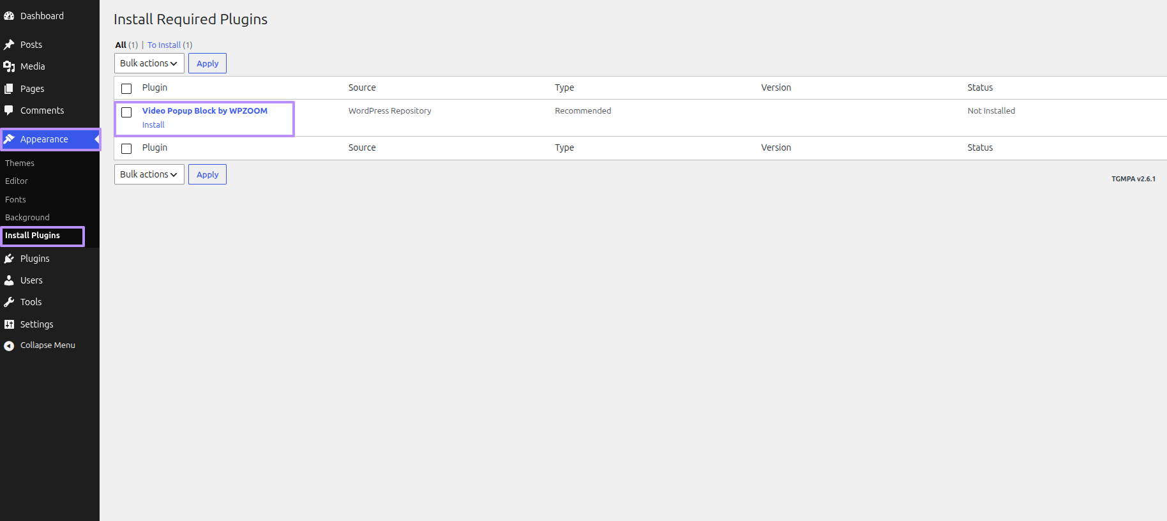Image resolution: width=1167 pixels, height=521 pixels.
Task: Click the Users person icon
Action: click(x=9, y=280)
